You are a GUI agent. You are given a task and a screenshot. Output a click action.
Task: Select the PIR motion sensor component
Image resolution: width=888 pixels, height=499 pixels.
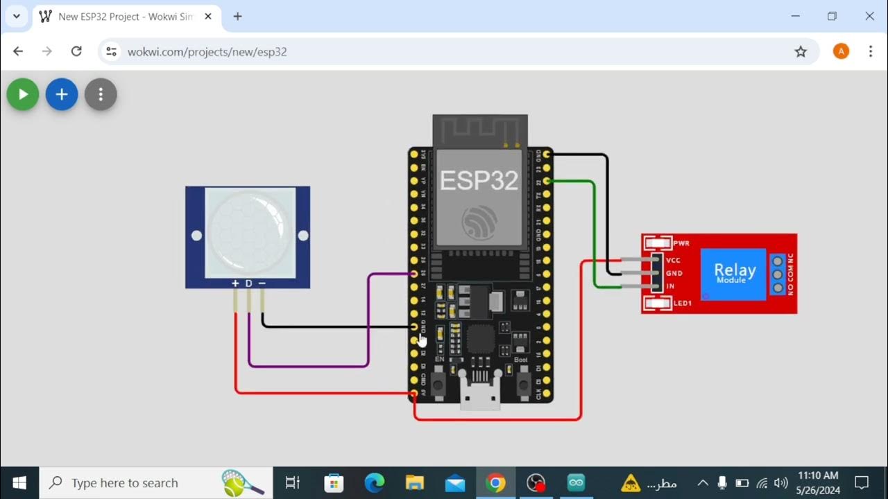[x=248, y=237]
